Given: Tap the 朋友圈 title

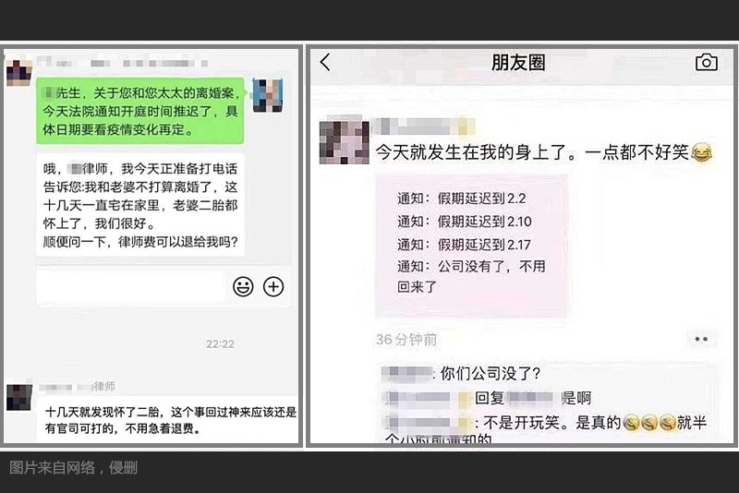Looking at the screenshot, I should 518,62.
